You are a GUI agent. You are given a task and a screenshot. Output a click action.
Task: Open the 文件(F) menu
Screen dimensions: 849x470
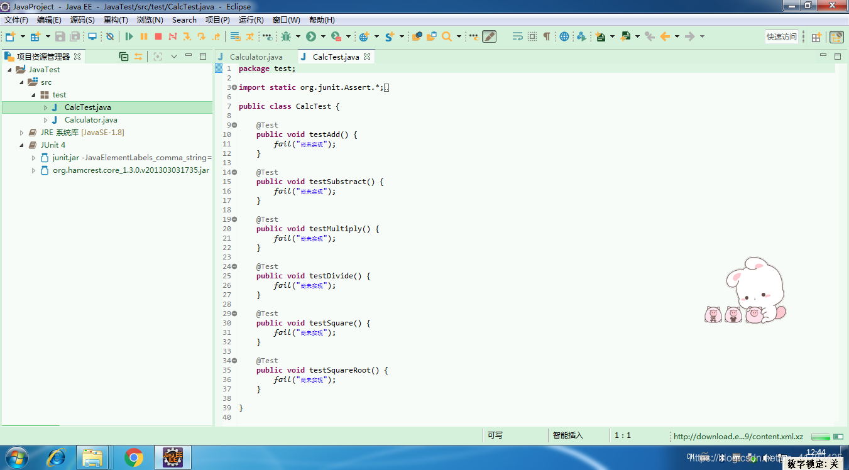click(x=16, y=20)
